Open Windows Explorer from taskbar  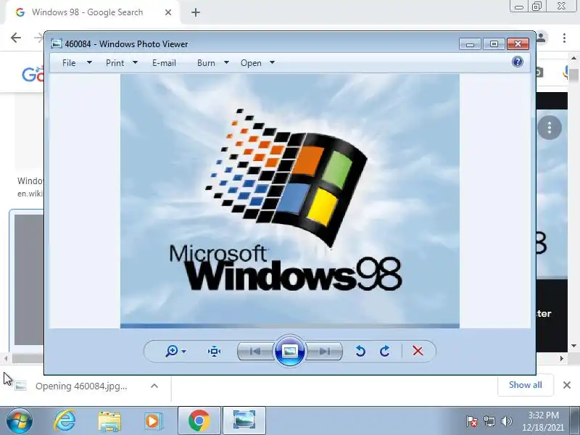[x=109, y=421]
